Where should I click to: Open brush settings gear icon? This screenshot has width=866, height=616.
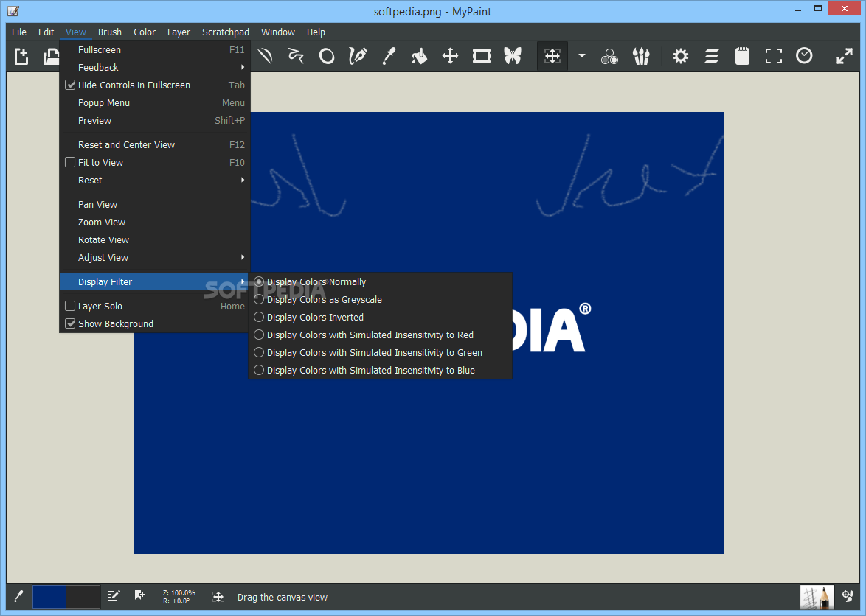click(x=680, y=56)
